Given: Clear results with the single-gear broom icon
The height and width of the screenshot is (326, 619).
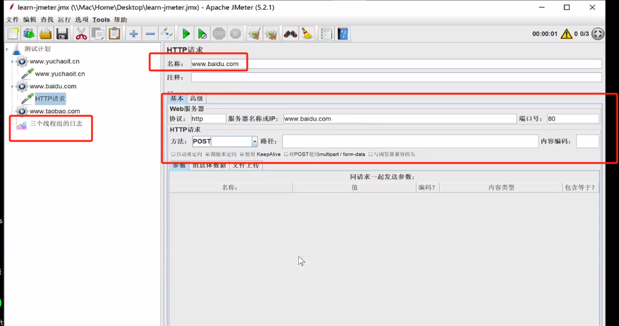Looking at the screenshot, I should click(255, 34).
